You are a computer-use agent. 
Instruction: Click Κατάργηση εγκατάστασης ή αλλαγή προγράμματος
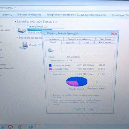[76, 15]
